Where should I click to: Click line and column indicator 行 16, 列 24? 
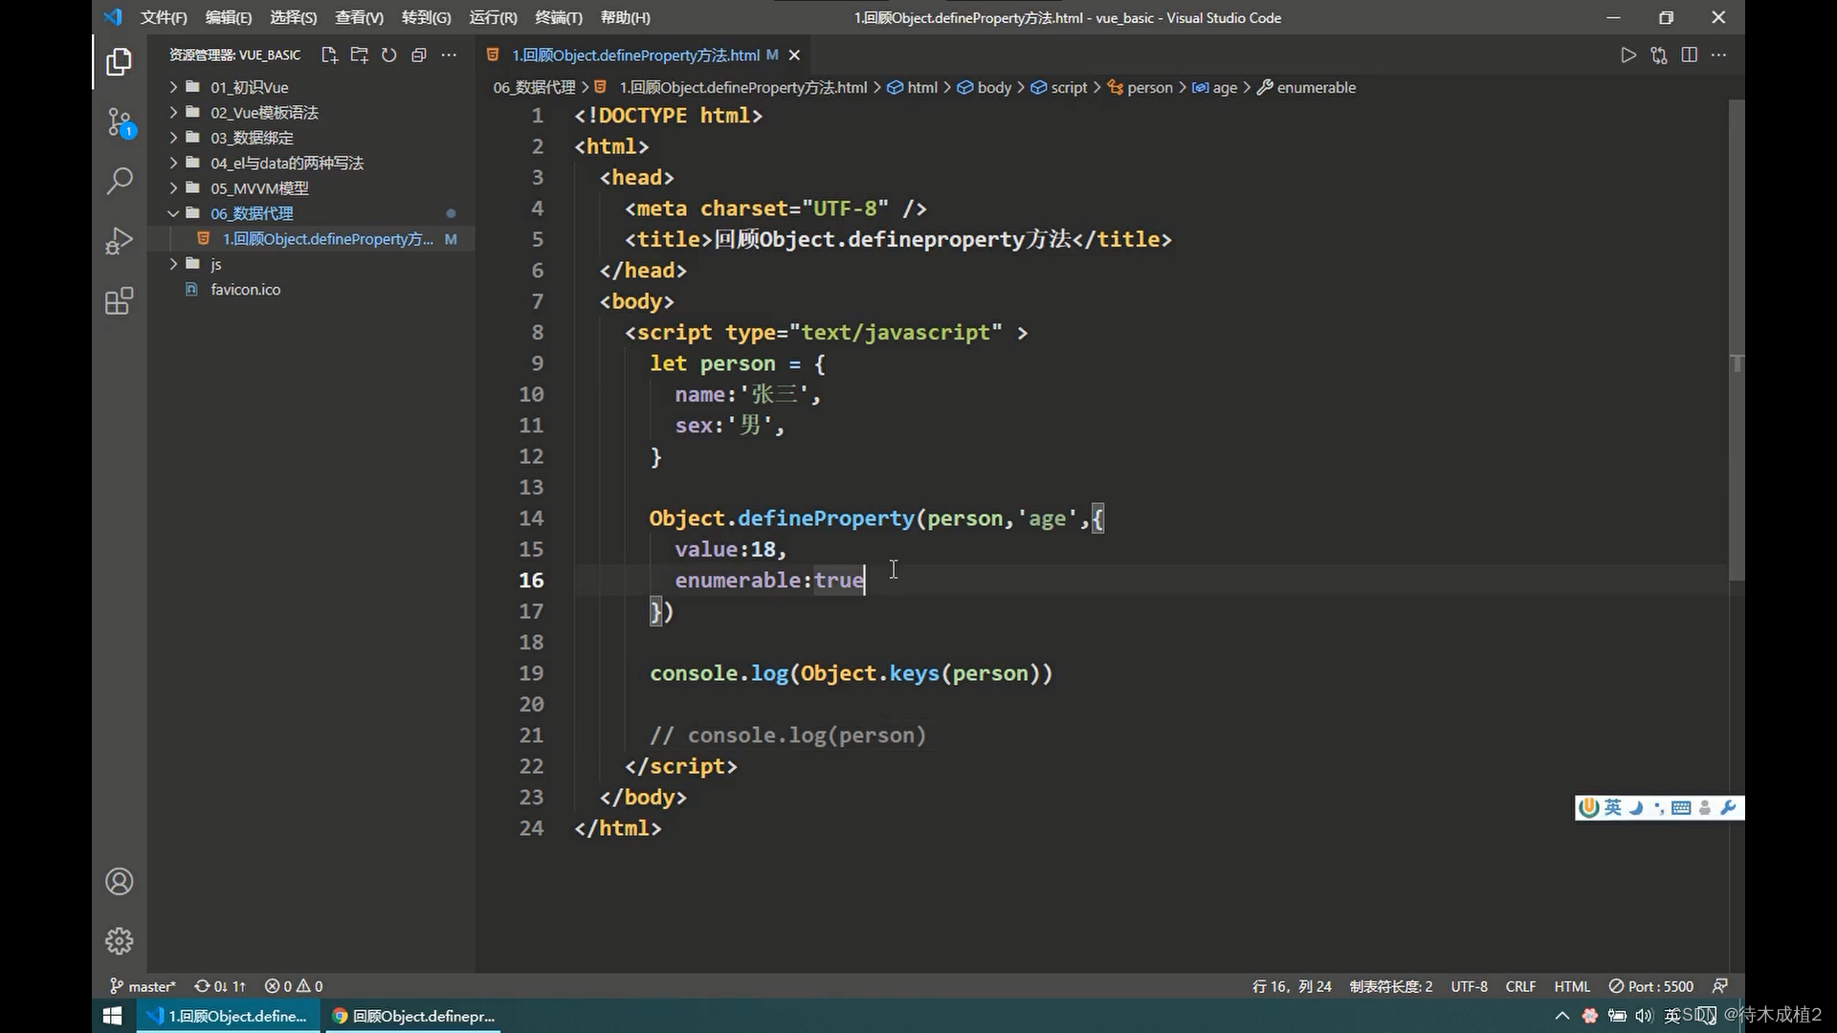pyautogui.click(x=1292, y=986)
